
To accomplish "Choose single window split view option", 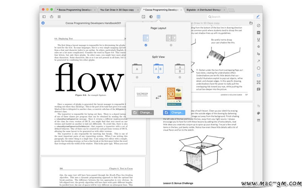I will [137, 77].
